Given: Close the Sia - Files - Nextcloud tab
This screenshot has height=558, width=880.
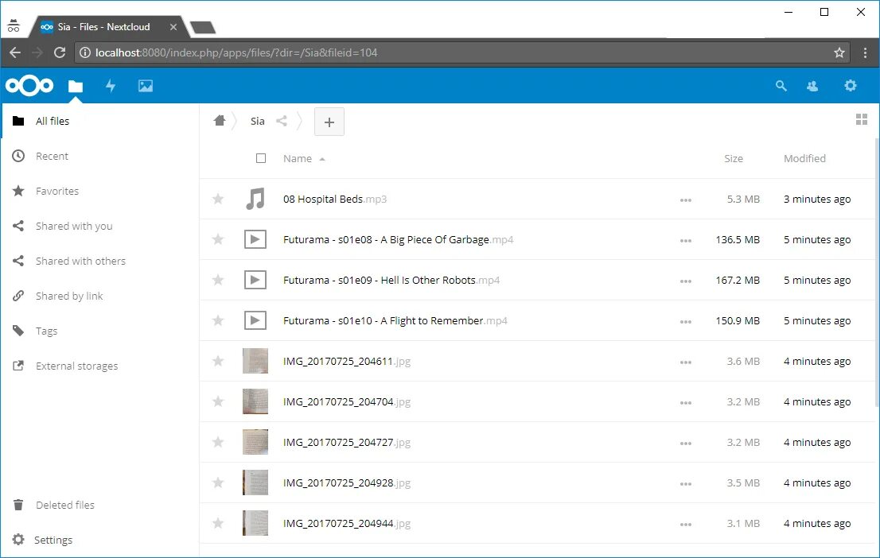Looking at the screenshot, I should point(173,27).
